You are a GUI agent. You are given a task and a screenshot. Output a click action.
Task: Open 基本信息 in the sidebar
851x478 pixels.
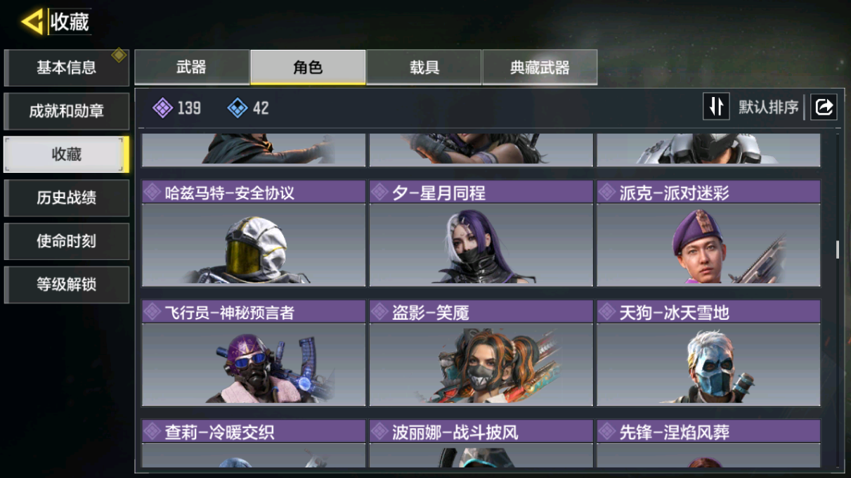[66, 68]
